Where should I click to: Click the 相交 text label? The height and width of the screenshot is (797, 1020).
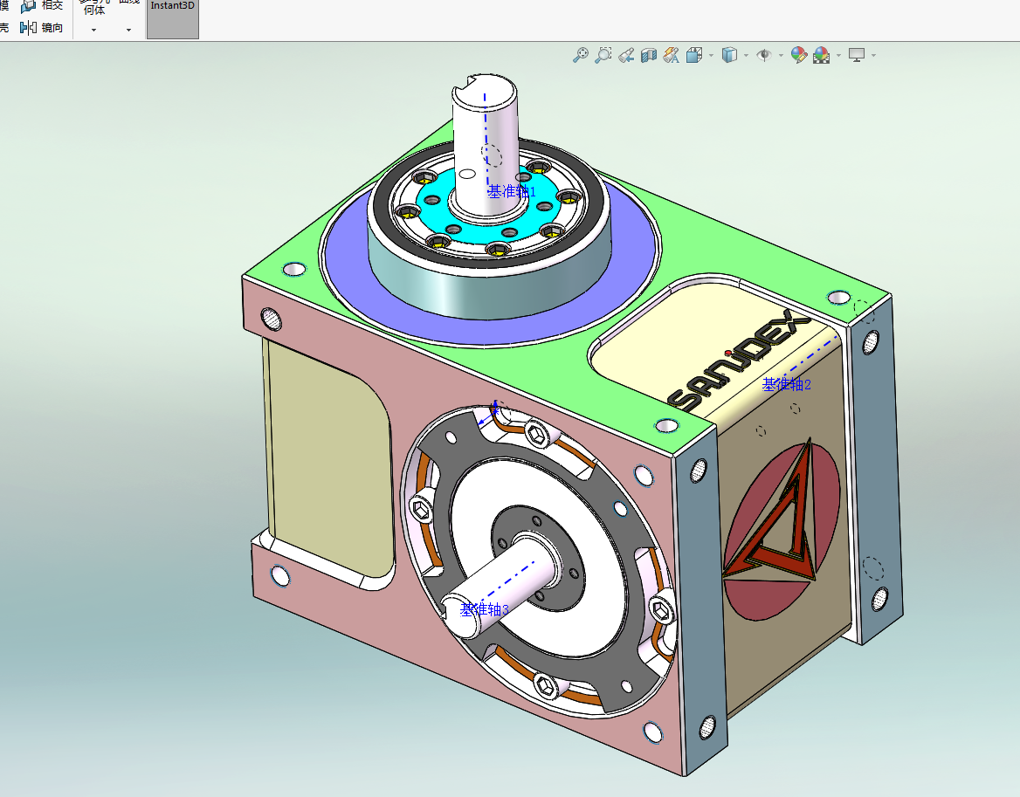coord(52,5)
